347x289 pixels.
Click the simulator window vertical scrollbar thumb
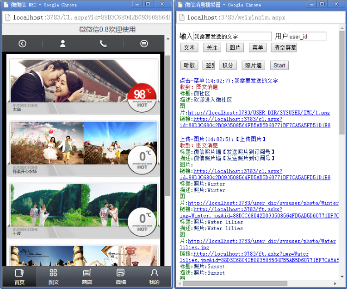click(x=342, y=83)
